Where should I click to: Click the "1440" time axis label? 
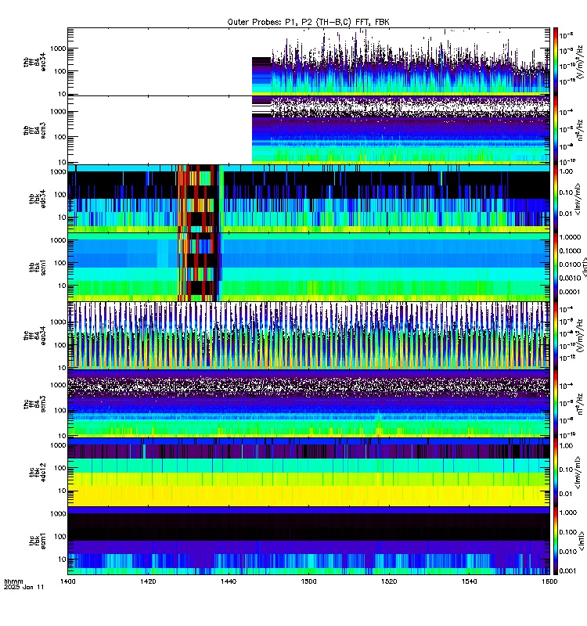[229, 581]
